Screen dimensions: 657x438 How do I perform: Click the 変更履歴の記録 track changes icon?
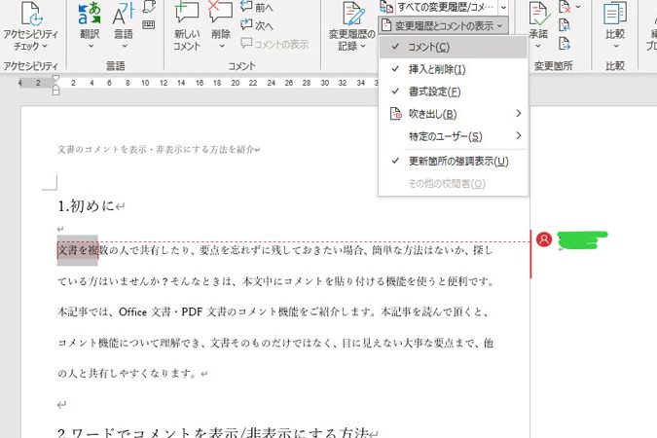[x=352, y=15]
